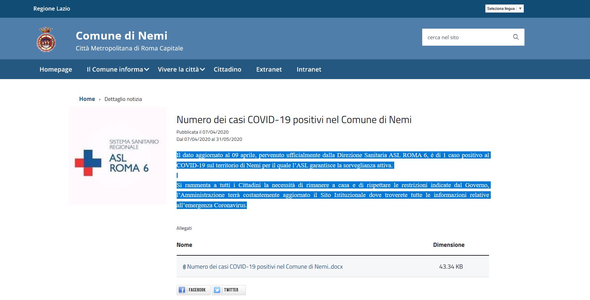Share on Facebook button
590x300 pixels.
(x=193, y=290)
